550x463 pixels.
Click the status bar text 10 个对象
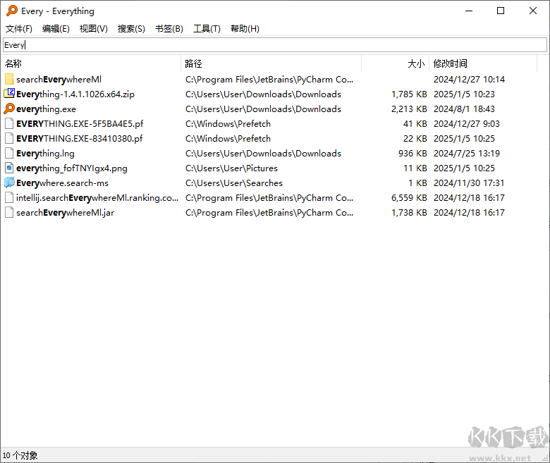point(20,455)
